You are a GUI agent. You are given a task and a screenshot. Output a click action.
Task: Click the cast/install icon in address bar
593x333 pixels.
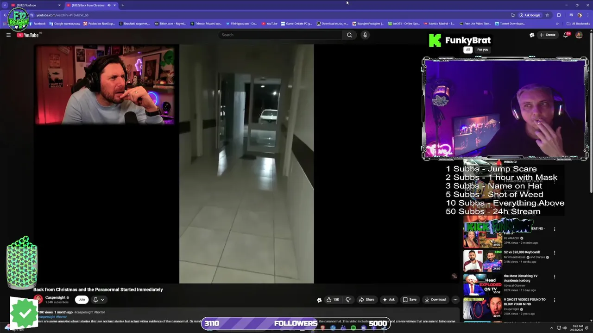point(513,15)
